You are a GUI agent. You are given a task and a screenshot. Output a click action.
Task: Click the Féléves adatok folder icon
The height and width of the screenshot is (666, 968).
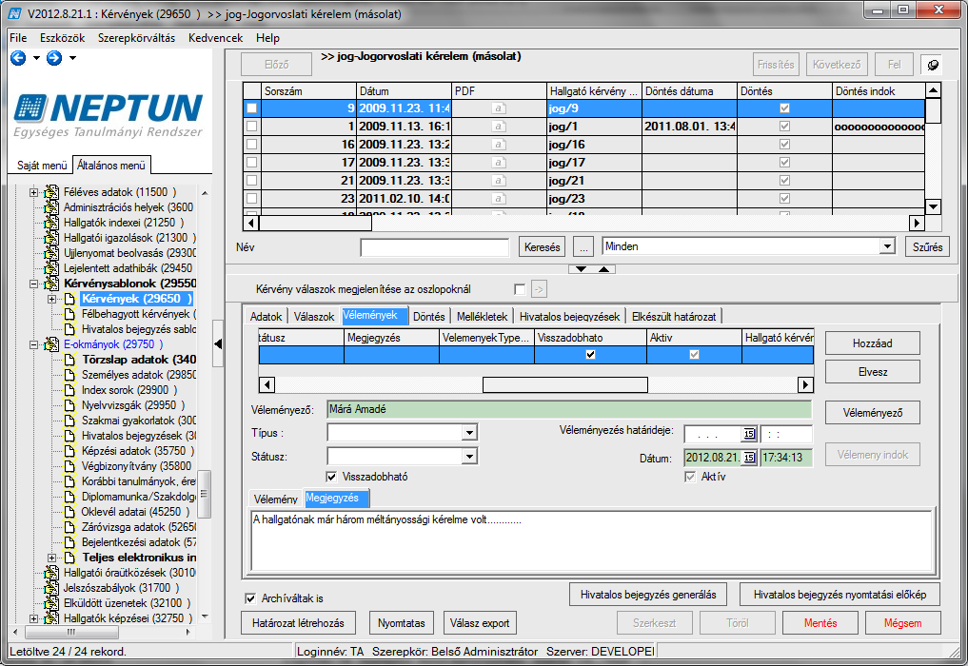51,192
